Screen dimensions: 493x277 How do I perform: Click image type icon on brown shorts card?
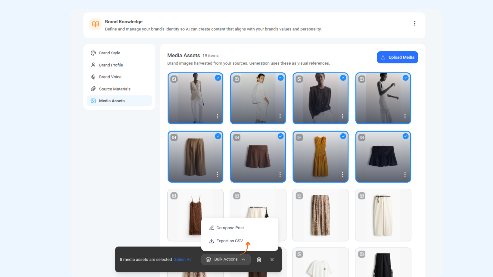coord(237,137)
